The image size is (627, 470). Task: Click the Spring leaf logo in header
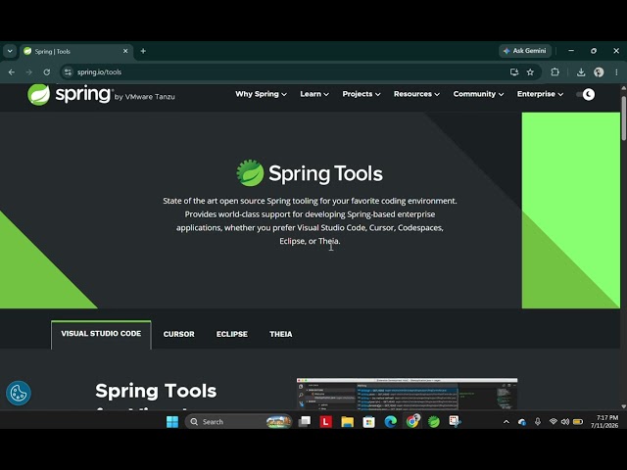pos(39,95)
